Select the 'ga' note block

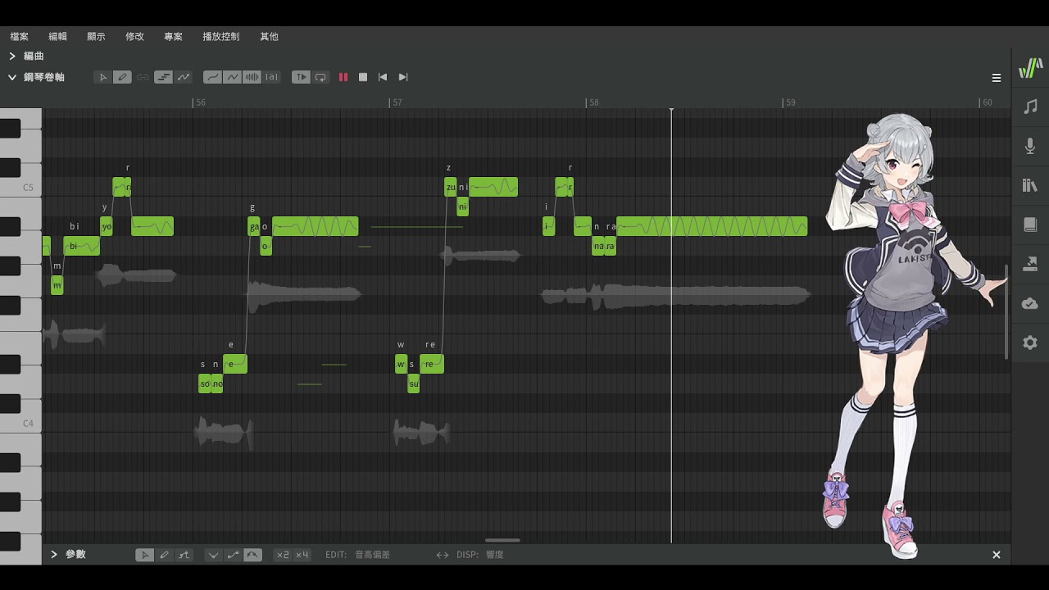(x=253, y=226)
